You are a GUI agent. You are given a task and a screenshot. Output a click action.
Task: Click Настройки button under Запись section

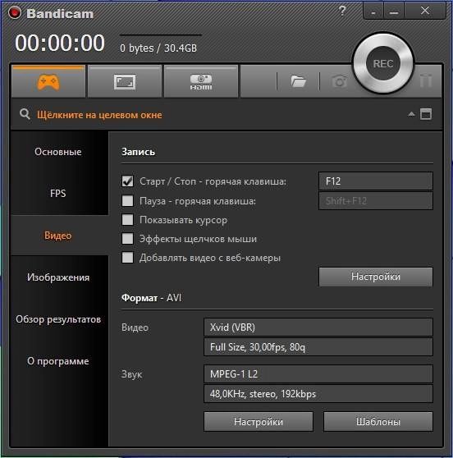376,277
